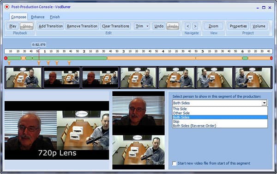Click the last orange timeline marker
Image resolution: width=277 pixels, height=174 pixels.
click(x=69, y=63)
